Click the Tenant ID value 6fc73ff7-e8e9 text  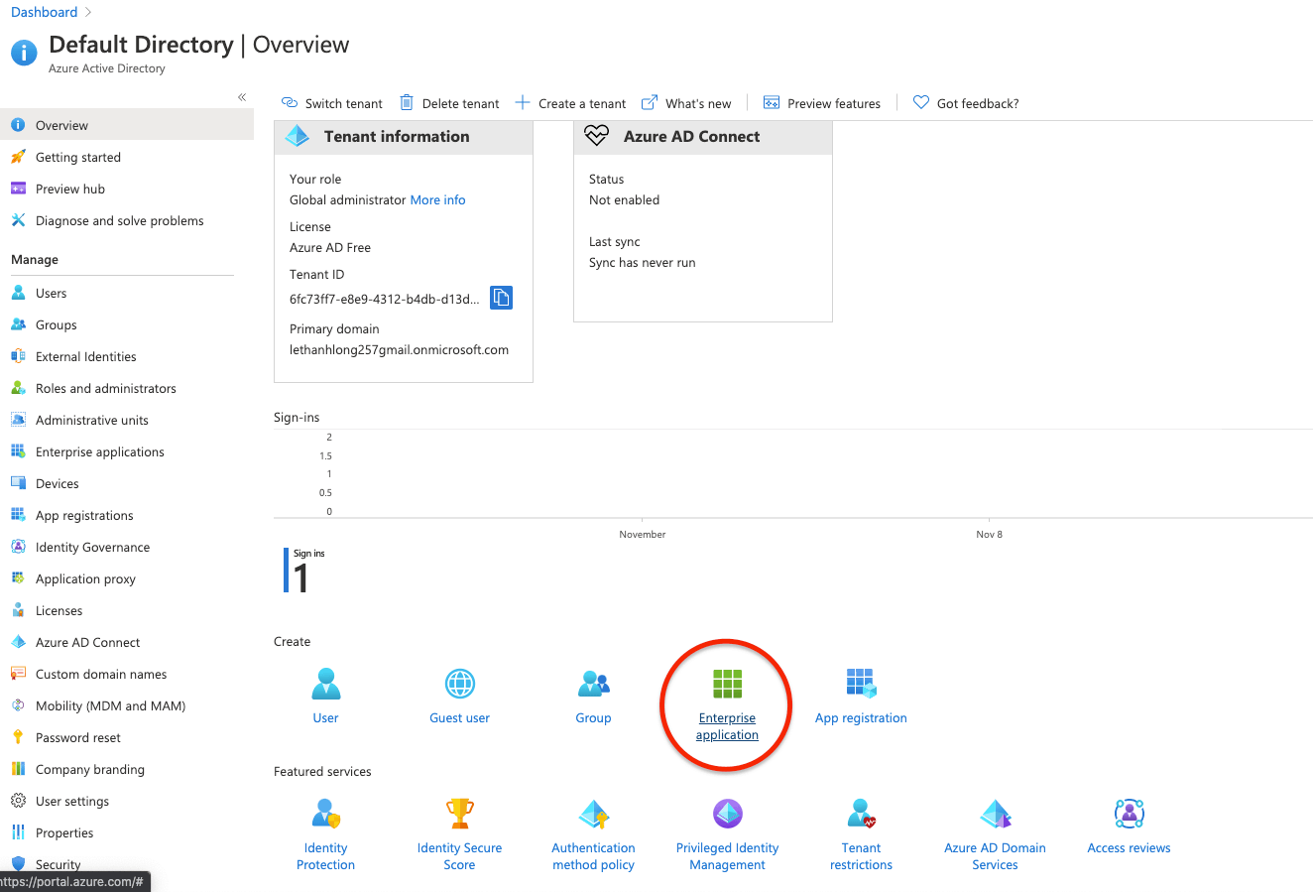(385, 299)
